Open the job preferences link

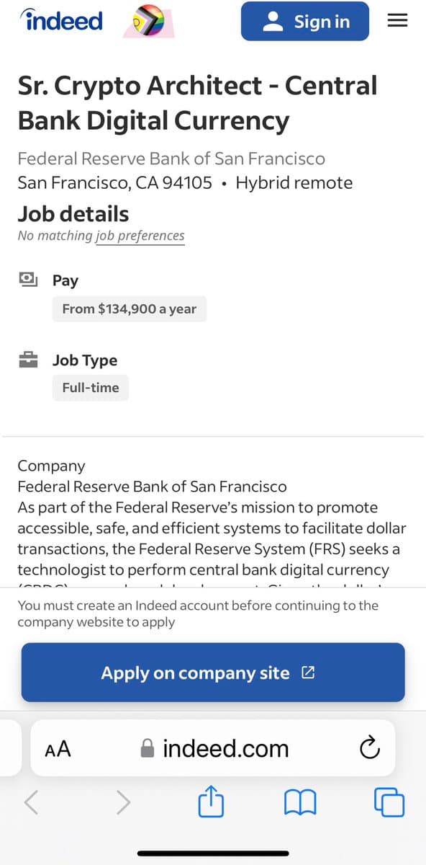140,236
